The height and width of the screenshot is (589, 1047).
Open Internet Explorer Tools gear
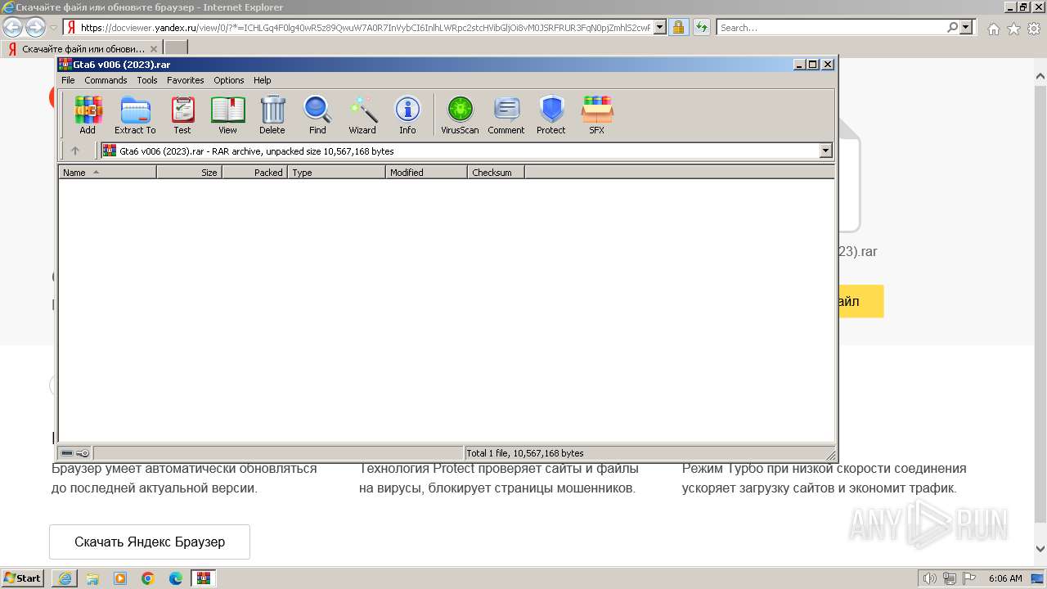point(1034,29)
